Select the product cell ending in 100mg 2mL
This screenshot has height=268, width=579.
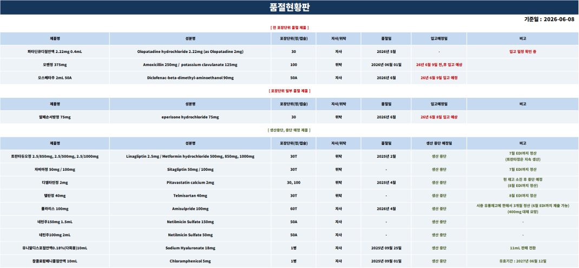(x=55, y=235)
